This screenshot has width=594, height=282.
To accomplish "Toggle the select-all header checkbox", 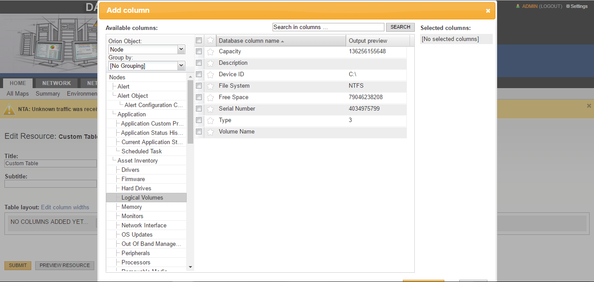I will click(x=199, y=41).
